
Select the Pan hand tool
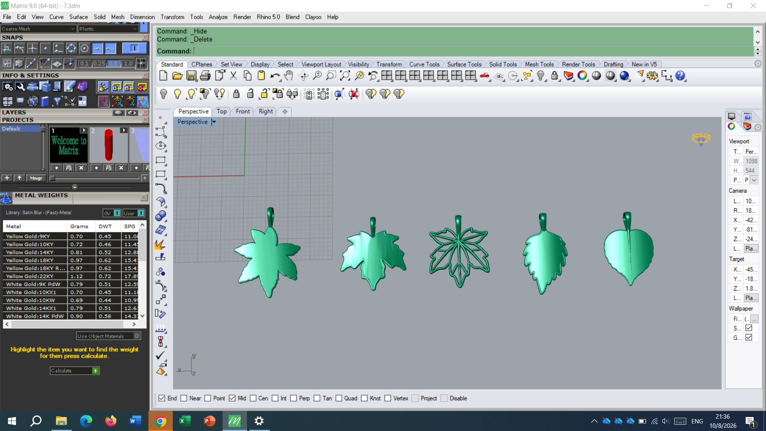[289, 76]
